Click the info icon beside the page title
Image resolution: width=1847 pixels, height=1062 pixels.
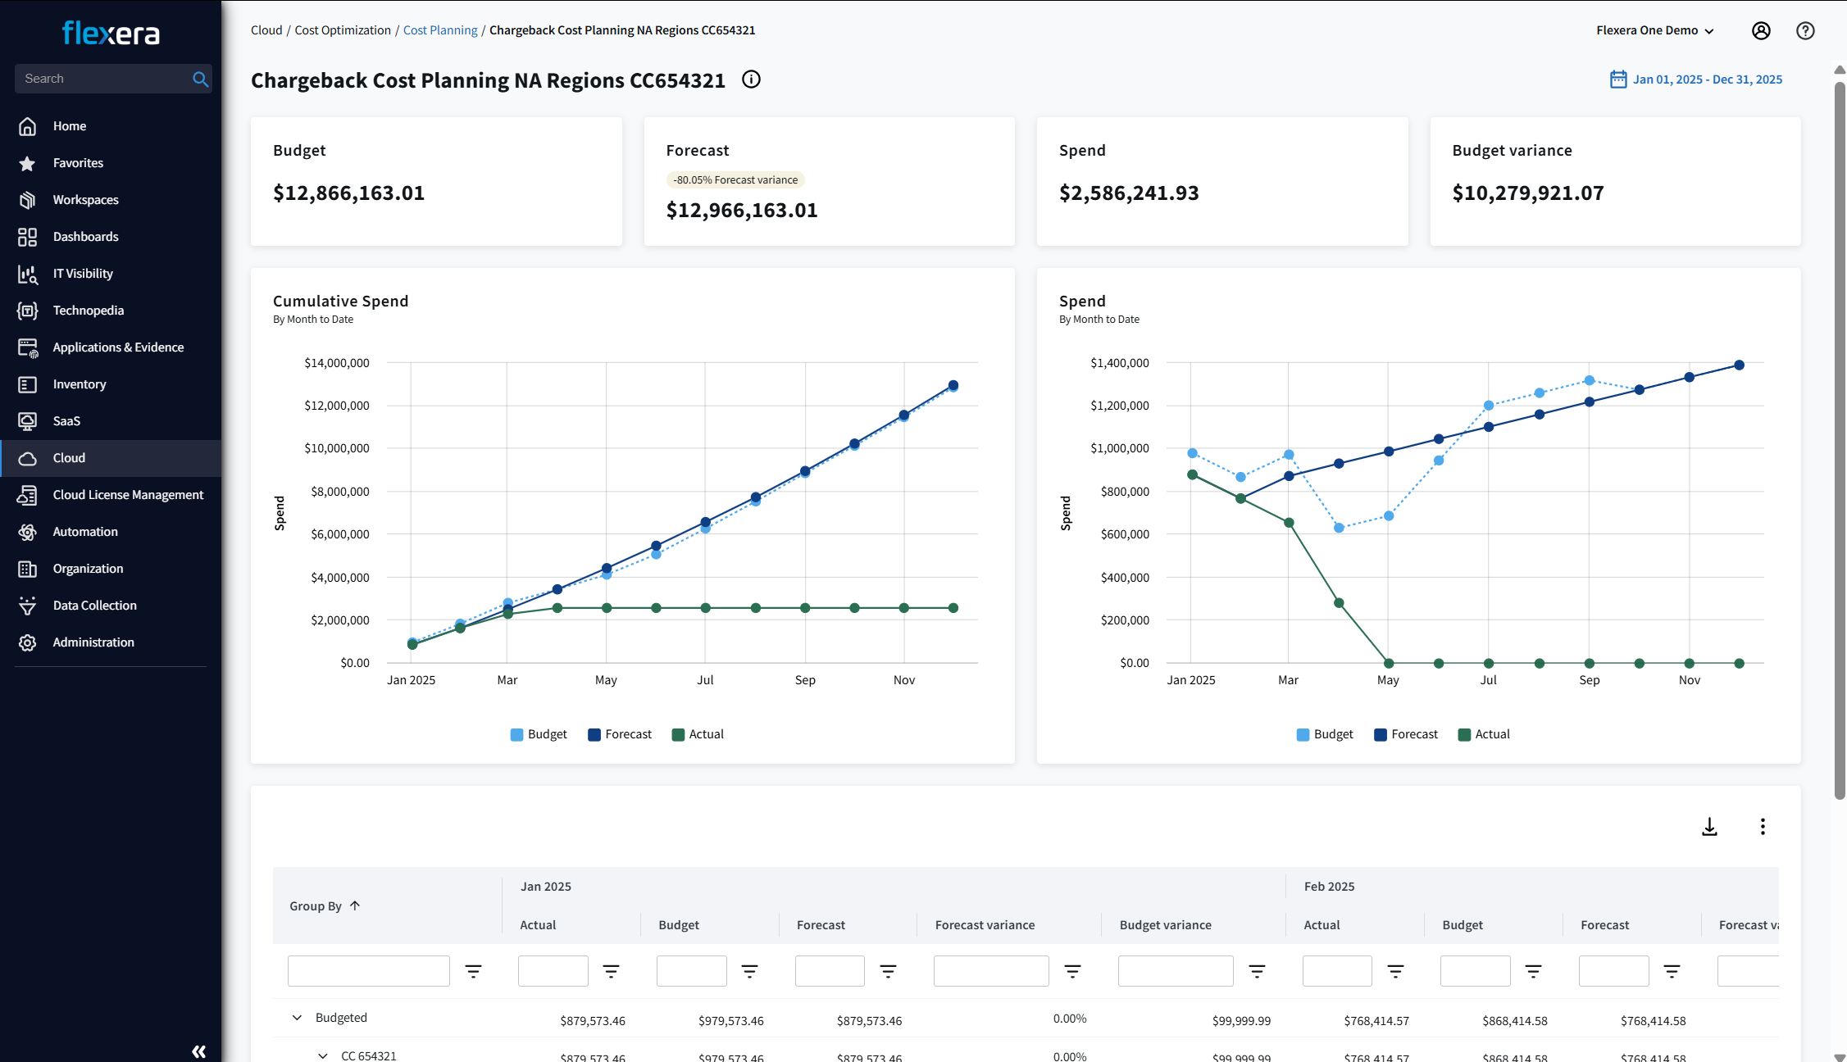click(x=751, y=79)
